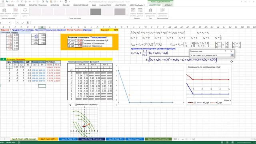Open the ABBYY FineReader 11 tab
Screen dimensions: 256x144
tap(137, 5)
